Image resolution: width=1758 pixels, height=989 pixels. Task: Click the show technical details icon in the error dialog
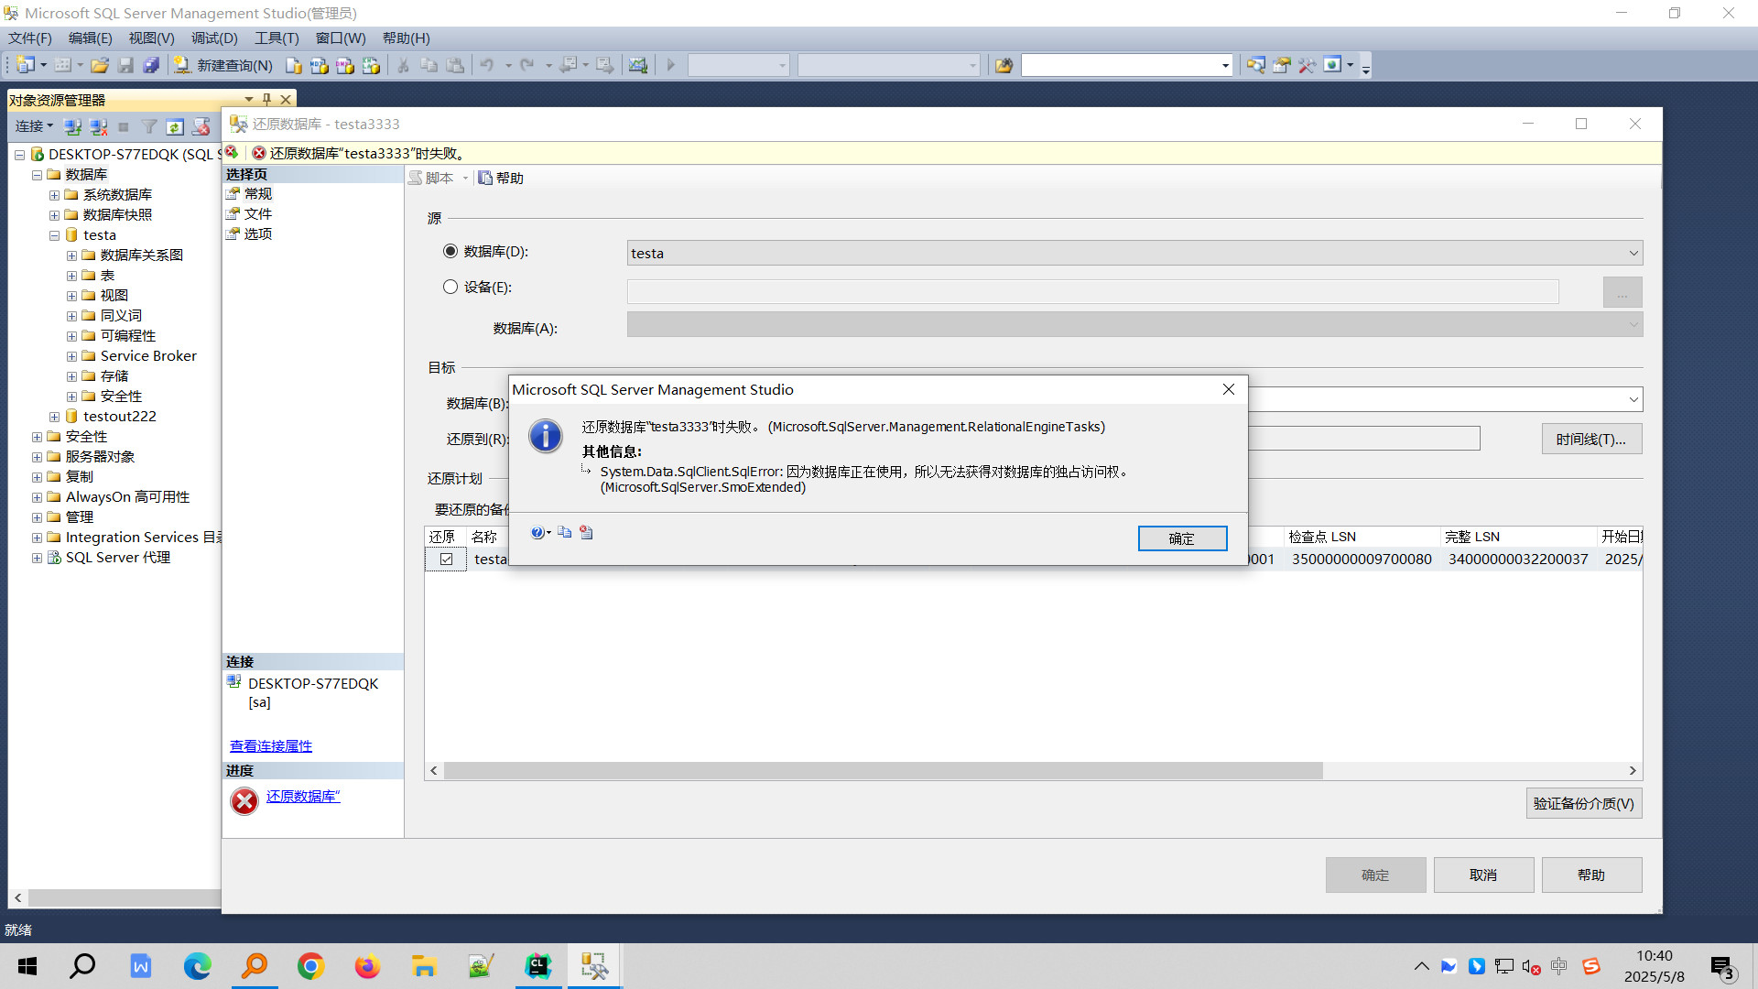pyautogui.click(x=587, y=532)
